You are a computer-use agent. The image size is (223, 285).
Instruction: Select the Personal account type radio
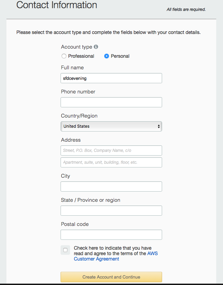[107, 56]
